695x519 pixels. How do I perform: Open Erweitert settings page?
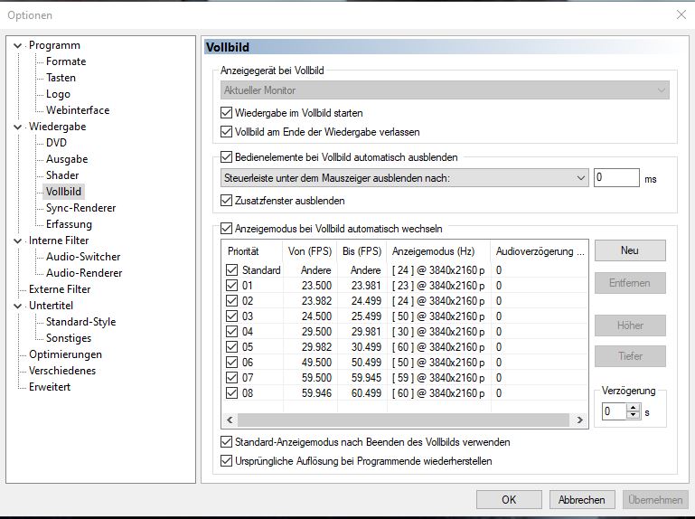(50, 387)
